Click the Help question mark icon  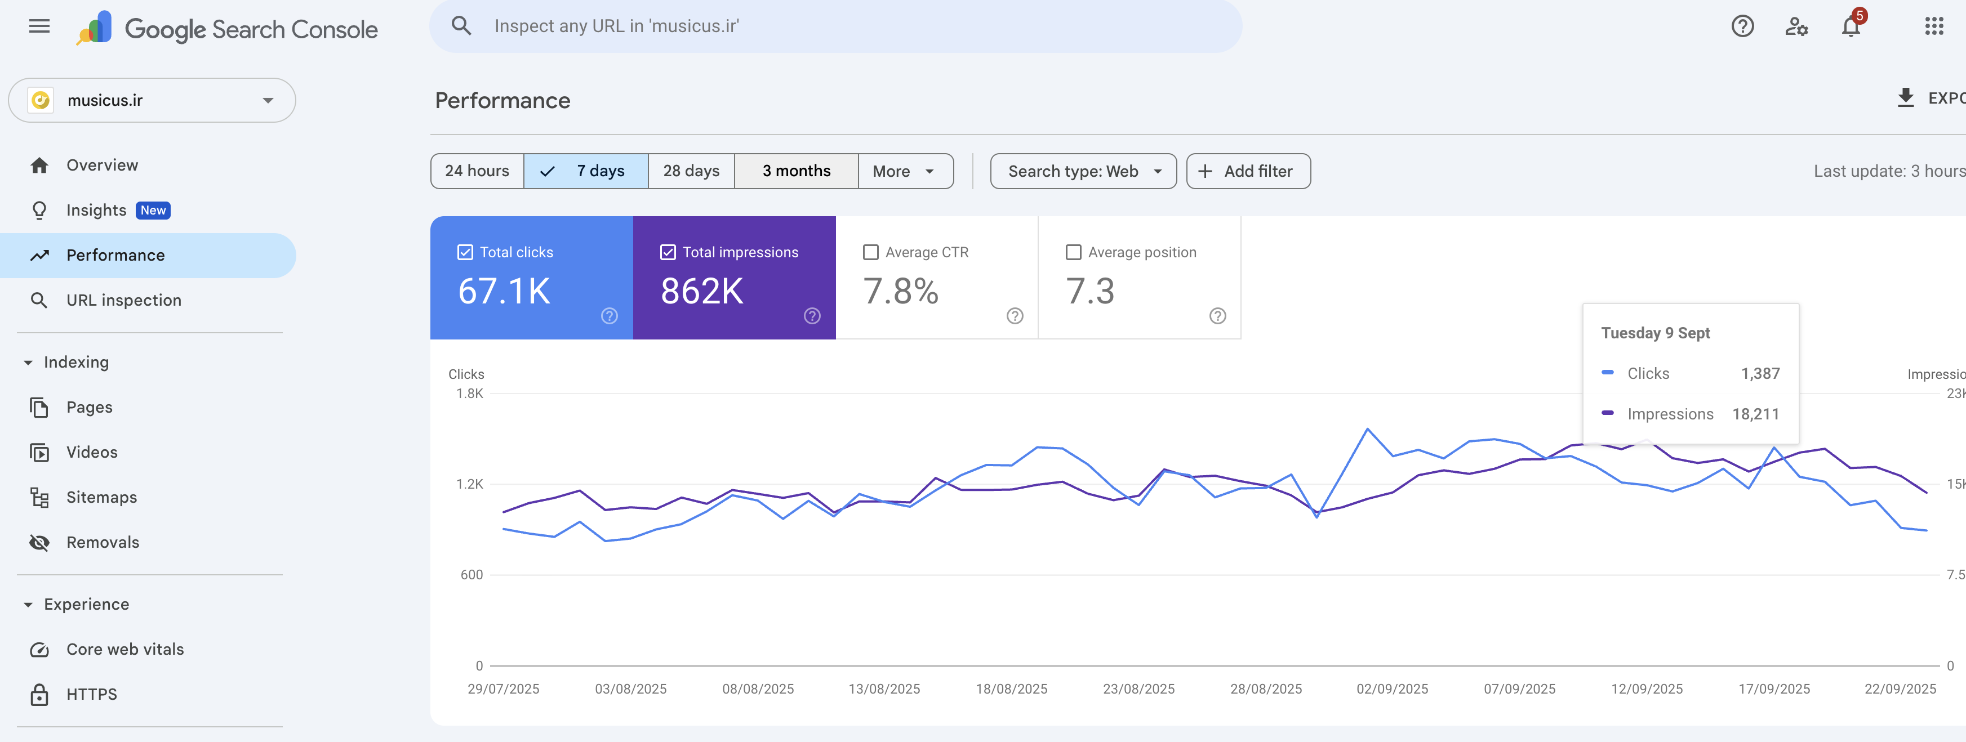(x=1742, y=26)
